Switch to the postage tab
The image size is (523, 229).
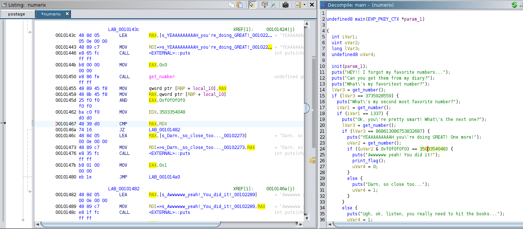click(x=16, y=14)
